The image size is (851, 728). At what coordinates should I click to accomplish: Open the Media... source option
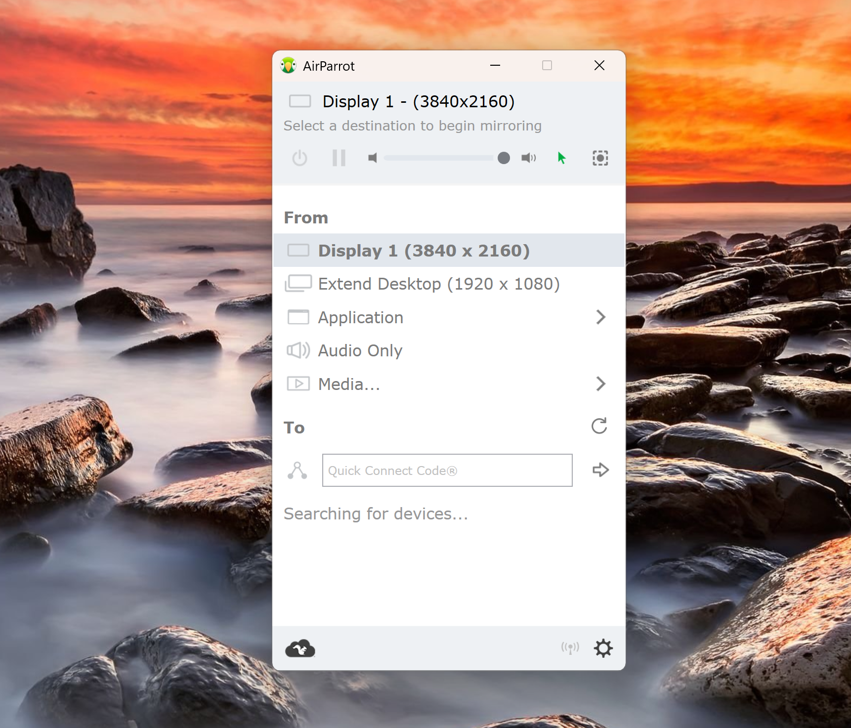click(449, 384)
